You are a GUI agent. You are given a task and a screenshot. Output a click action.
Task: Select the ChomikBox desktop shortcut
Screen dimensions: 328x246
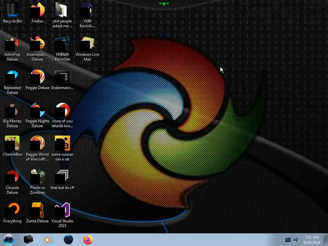pos(12,146)
